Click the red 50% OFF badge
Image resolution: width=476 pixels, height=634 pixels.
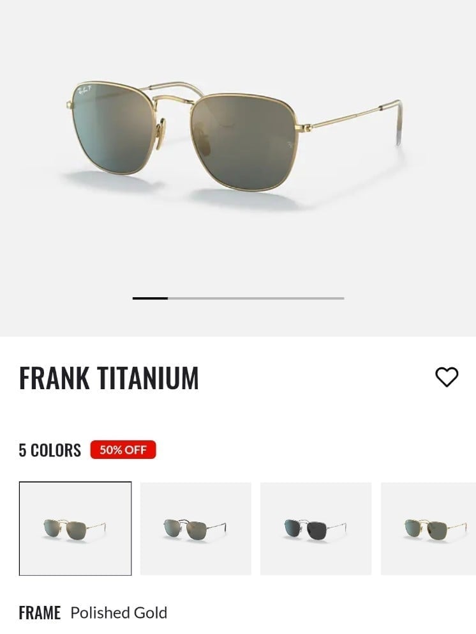tap(123, 450)
